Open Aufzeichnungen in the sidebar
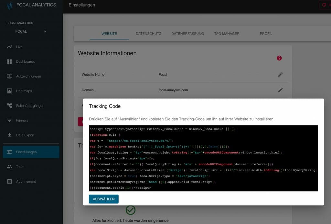The width and height of the screenshot is (331, 224). point(31,76)
